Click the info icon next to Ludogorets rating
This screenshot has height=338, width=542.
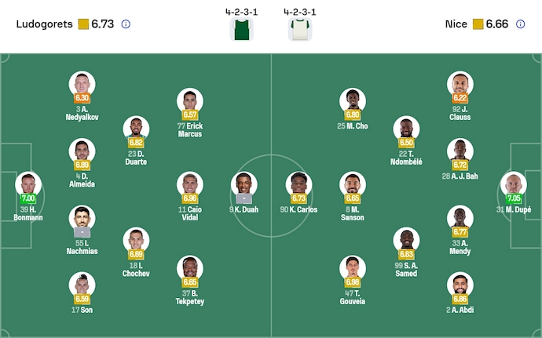tap(126, 24)
